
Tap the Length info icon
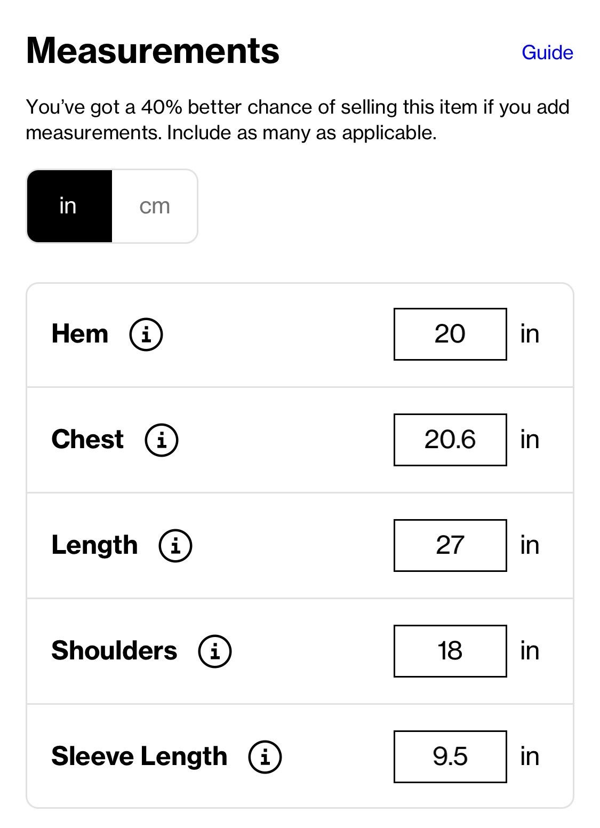tap(175, 545)
